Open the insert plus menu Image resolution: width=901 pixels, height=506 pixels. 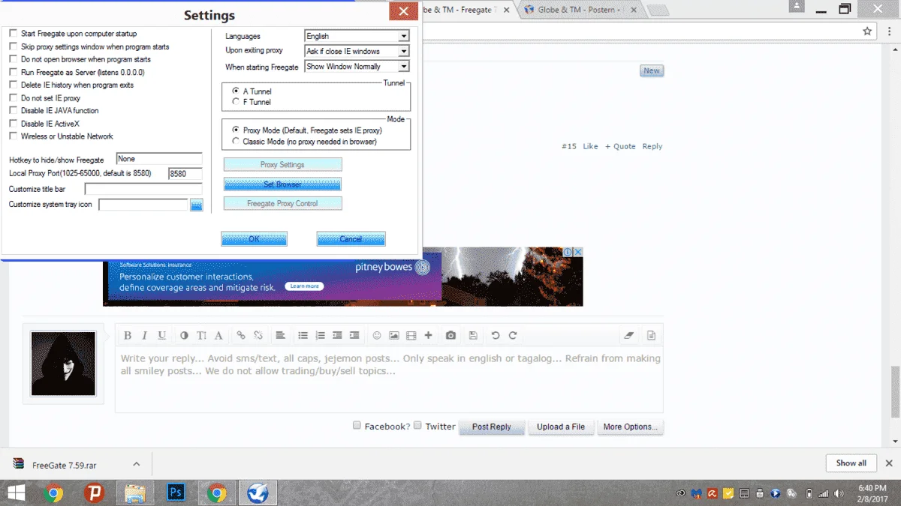coord(428,335)
